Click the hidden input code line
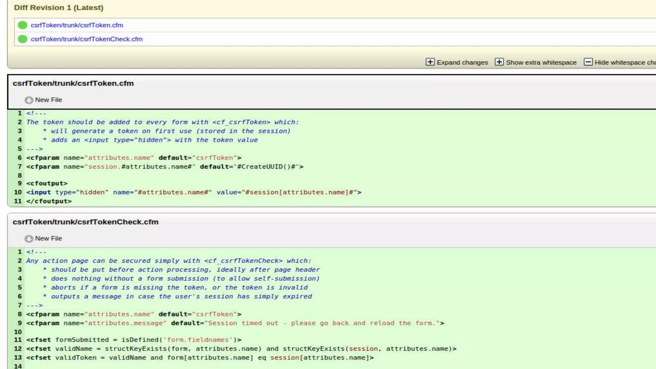Screen dimensions: 656x369 tap(193, 192)
